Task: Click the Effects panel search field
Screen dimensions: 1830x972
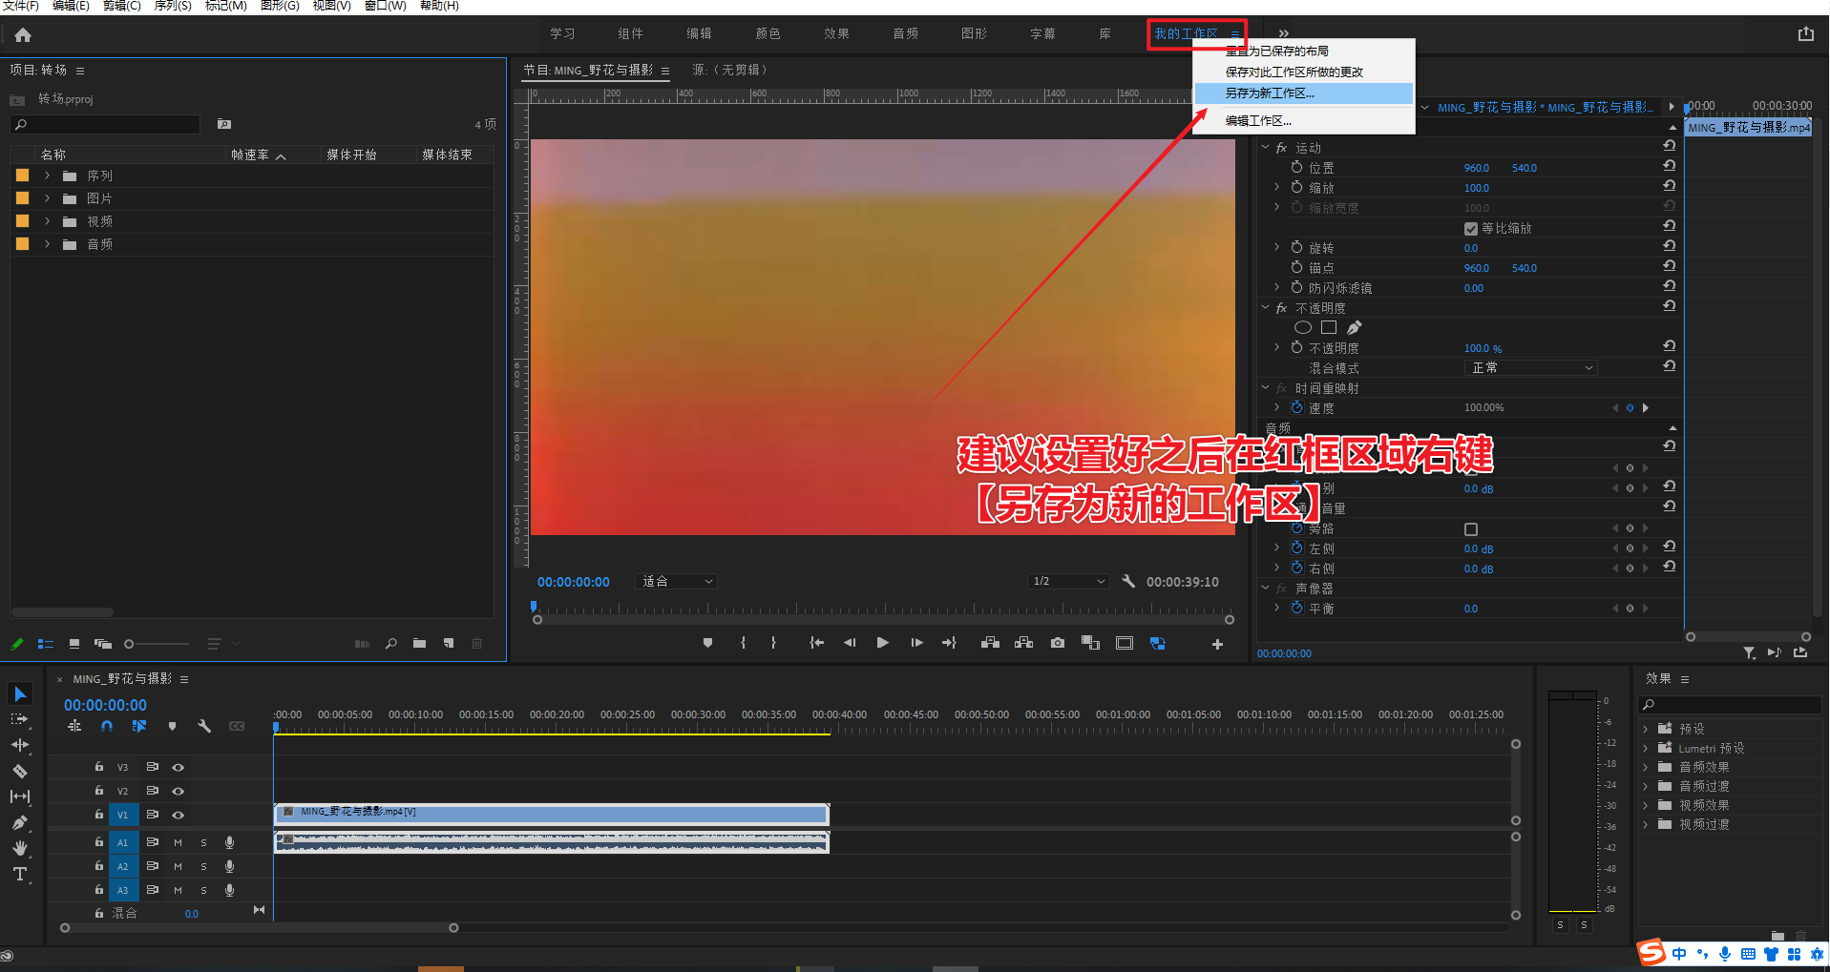Action: pyautogui.click(x=1730, y=705)
